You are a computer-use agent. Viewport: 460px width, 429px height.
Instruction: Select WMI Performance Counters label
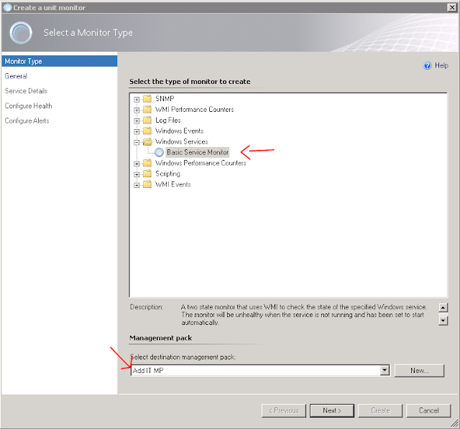(x=195, y=110)
